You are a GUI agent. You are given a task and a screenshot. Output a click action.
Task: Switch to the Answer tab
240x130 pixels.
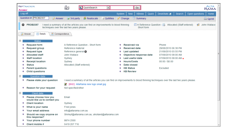26,34
